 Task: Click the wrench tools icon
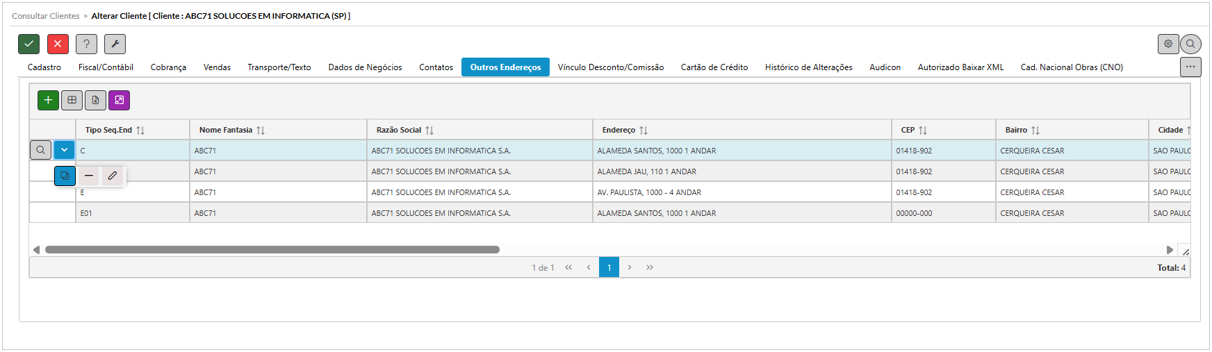point(115,44)
